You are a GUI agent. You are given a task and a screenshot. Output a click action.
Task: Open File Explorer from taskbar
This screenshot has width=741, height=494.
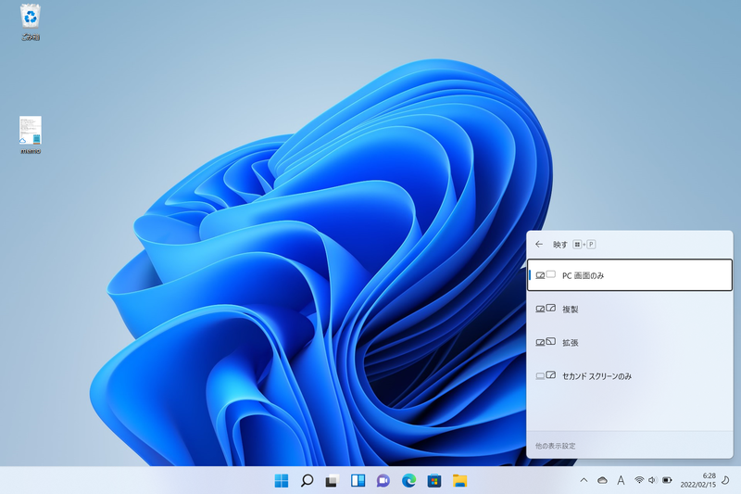(x=459, y=481)
